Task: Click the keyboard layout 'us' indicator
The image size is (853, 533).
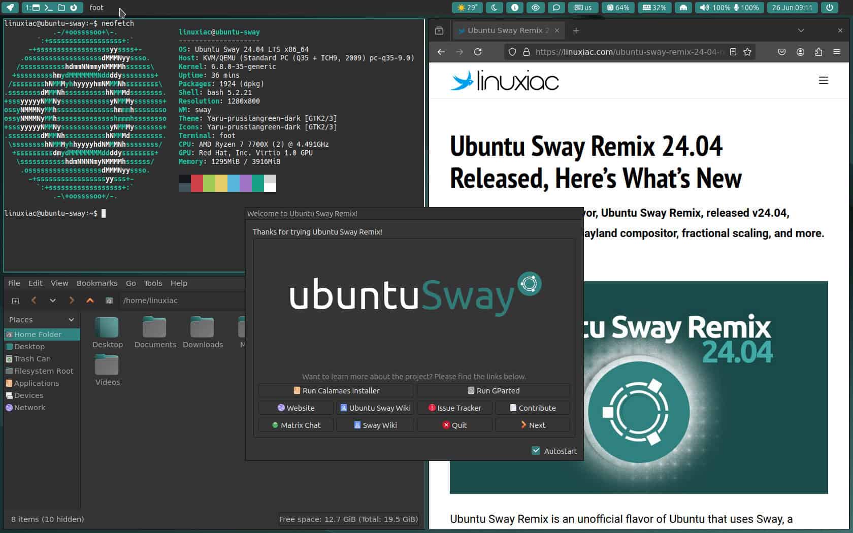Action: coord(583,8)
